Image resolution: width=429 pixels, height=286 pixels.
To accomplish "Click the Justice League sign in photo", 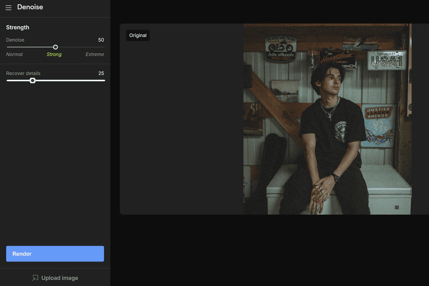I will (x=378, y=114).
